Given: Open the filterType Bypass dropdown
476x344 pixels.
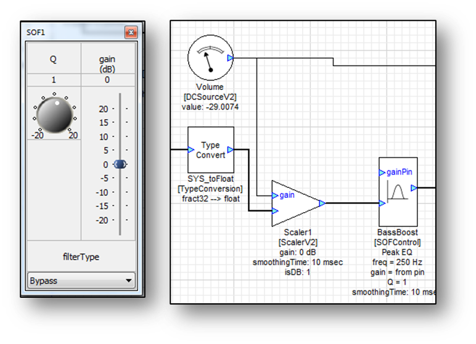Looking at the screenshot, I should (81, 281).
